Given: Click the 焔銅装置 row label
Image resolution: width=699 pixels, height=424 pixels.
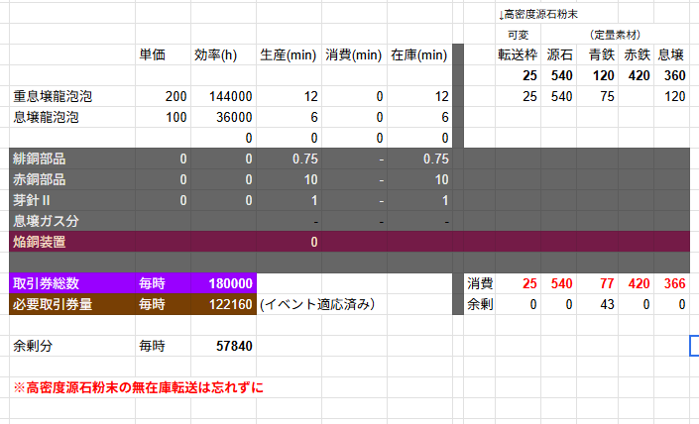Looking at the screenshot, I should coord(72,242).
